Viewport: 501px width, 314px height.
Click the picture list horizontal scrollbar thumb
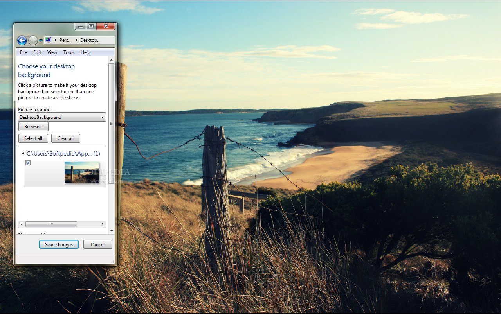point(51,224)
